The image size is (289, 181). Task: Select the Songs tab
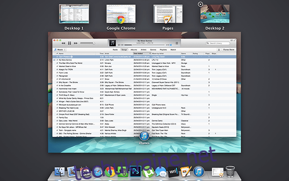coord(124,50)
